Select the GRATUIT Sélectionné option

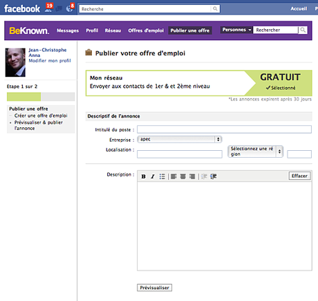click(x=280, y=83)
